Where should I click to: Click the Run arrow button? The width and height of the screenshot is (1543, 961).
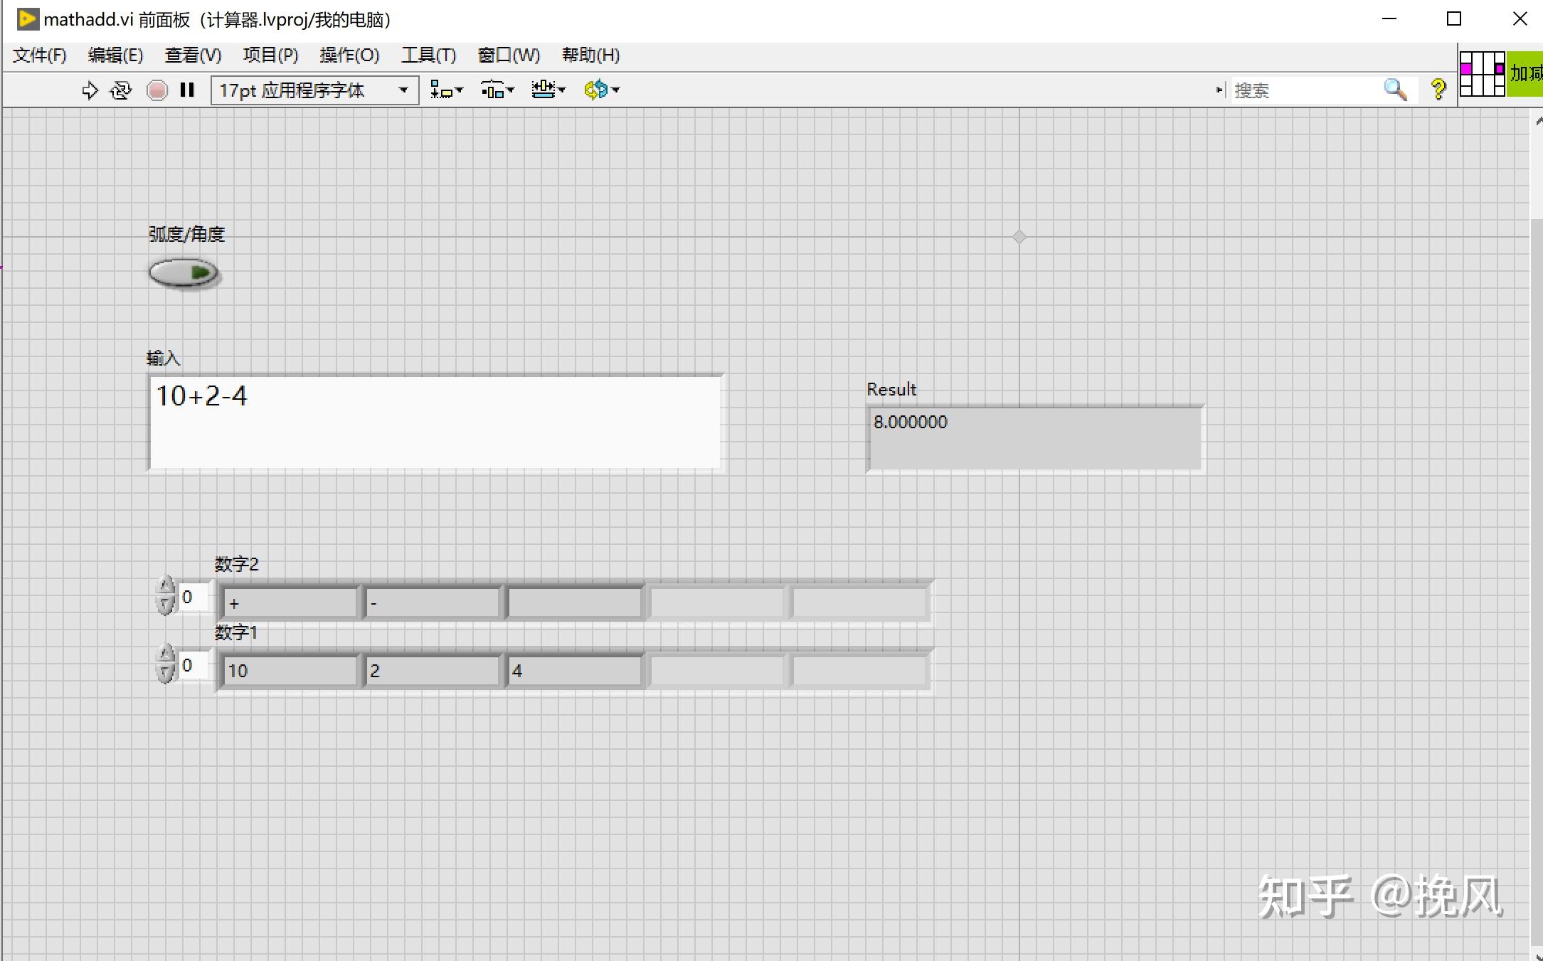[90, 90]
